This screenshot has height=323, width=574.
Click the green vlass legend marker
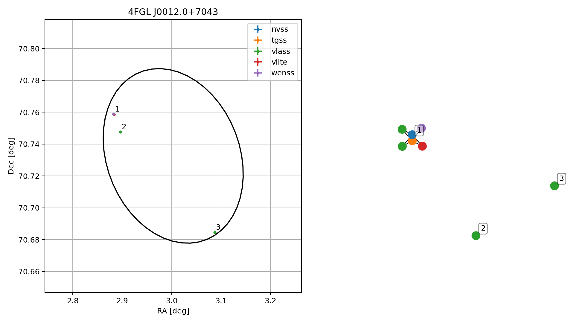(x=258, y=51)
